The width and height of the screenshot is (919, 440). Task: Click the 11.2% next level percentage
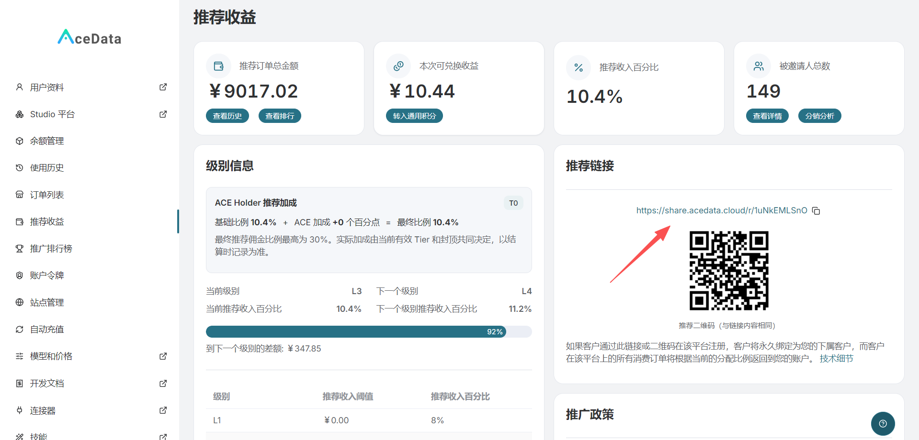(x=520, y=309)
